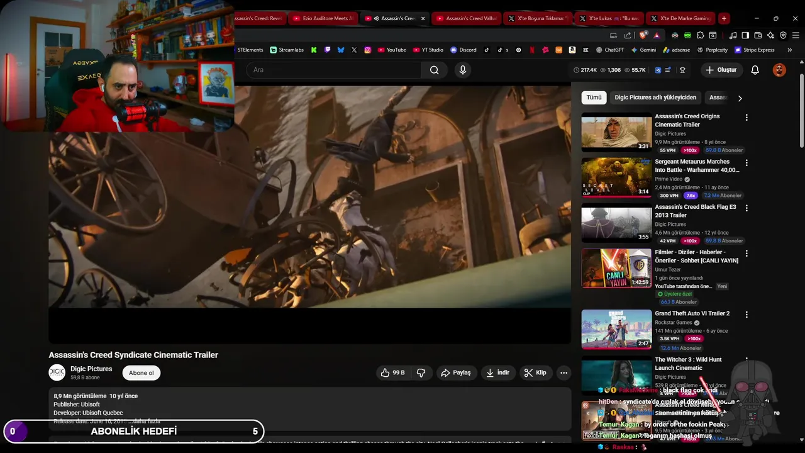
Task: Select 'Digic Pictures adlı yükleyiciden' chip
Action: coord(655,98)
